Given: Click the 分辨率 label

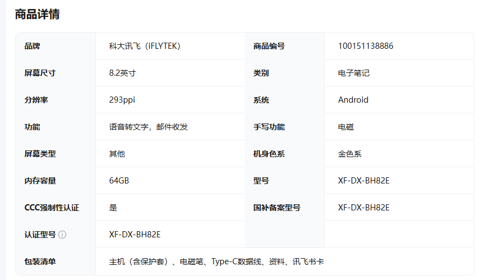Looking at the screenshot, I should pos(36,100).
